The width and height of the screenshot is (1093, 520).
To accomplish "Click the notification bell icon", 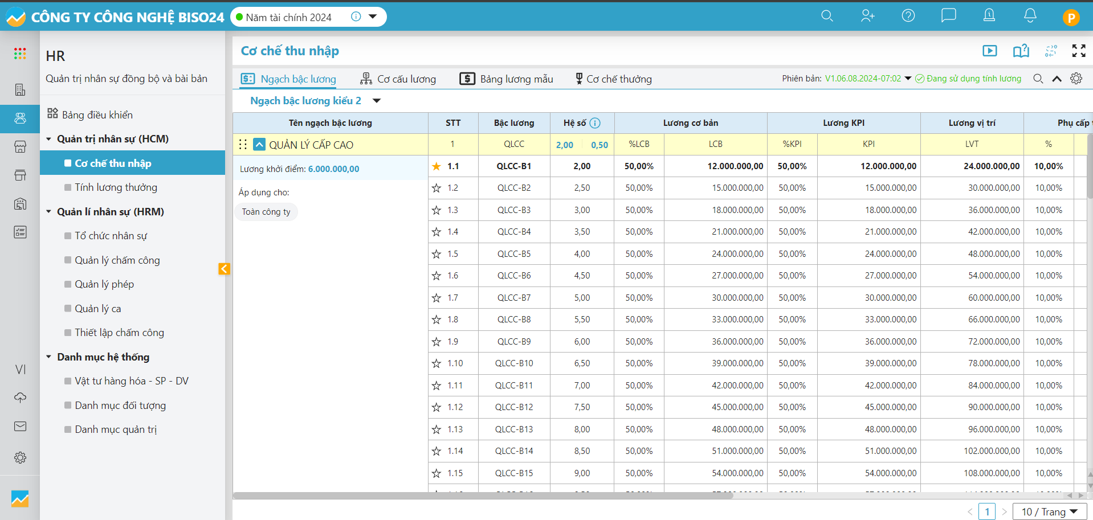I will [x=1030, y=16].
